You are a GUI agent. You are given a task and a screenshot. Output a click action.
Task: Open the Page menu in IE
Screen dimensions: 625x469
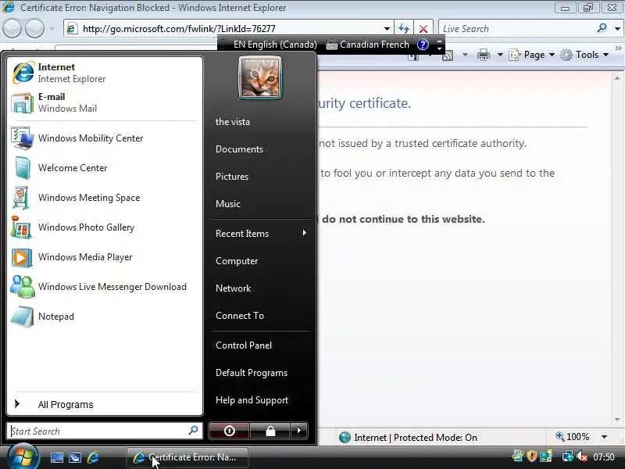pos(532,55)
